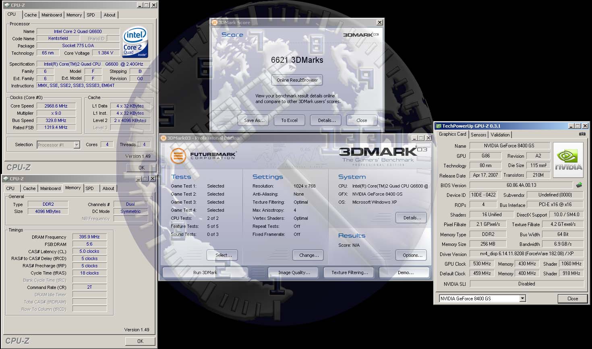Open the About tab in lower CPU-Z

(108, 188)
